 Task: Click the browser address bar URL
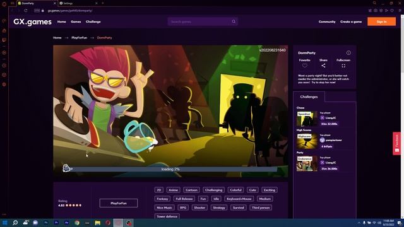coord(70,11)
